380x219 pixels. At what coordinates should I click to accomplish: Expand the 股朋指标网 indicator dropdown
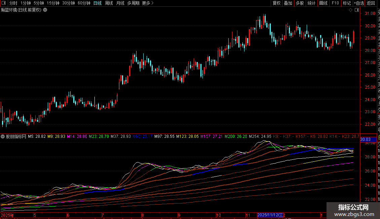pyautogui.click(x=3, y=136)
